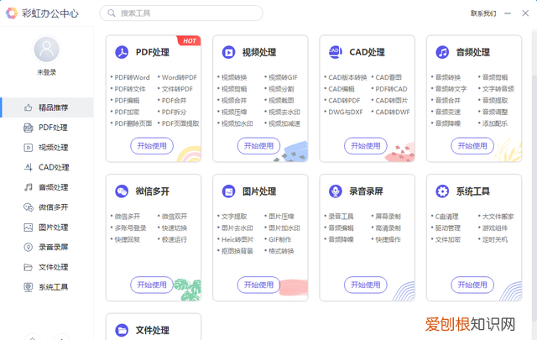537x340 pixels.
Task: Click the 图片处理 card picture icon
Action: pos(228,191)
